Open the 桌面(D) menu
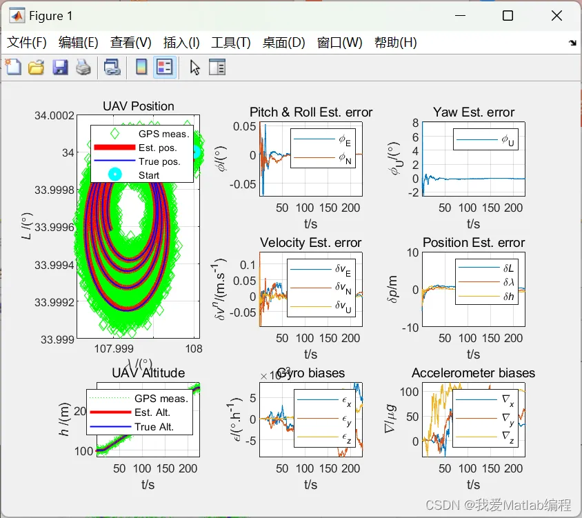The height and width of the screenshot is (518, 582). tap(284, 42)
